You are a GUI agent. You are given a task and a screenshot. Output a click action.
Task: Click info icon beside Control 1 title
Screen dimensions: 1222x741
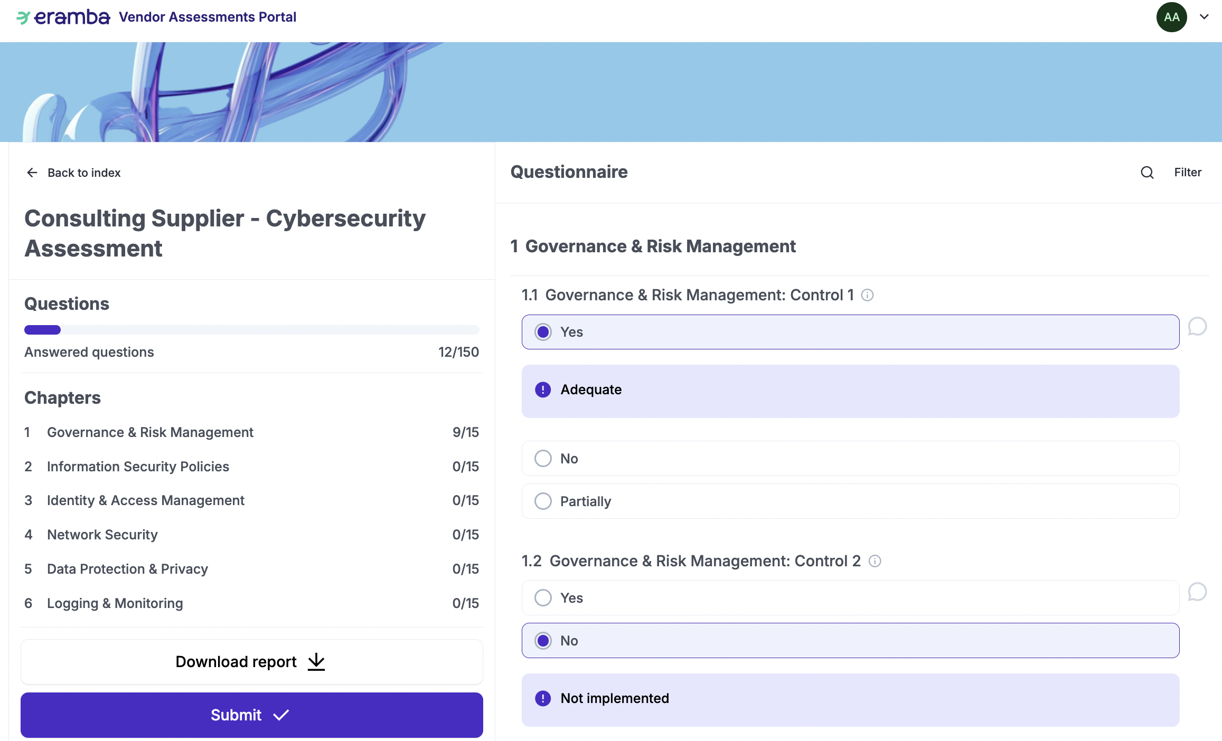tap(867, 295)
